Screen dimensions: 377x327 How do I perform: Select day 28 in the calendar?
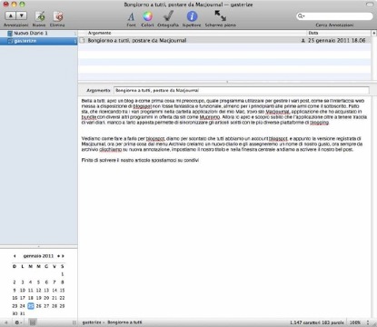click(55, 306)
